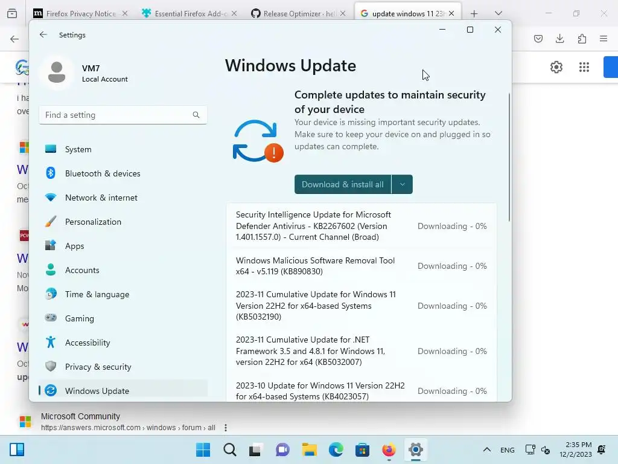Screen dimensions: 618x464
Task: Open a new Firefox tab
Action: click(474, 14)
